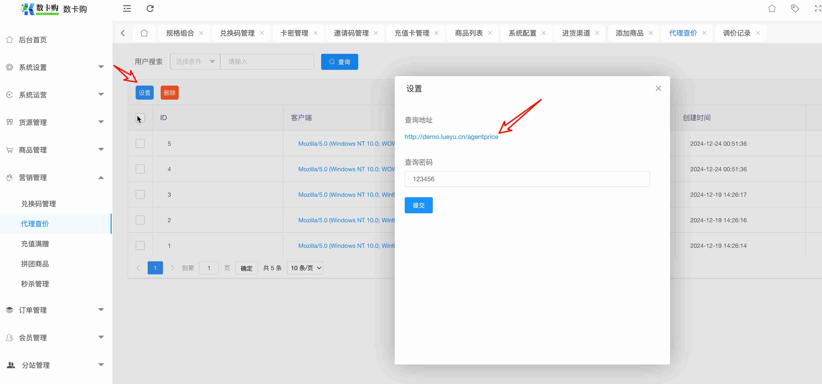Image resolution: width=822 pixels, height=384 pixels.
Task: Click the fullscreen expand icon
Action: tap(817, 9)
